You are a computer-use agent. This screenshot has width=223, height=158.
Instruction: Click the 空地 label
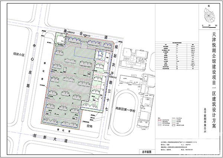tap(90, 126)
